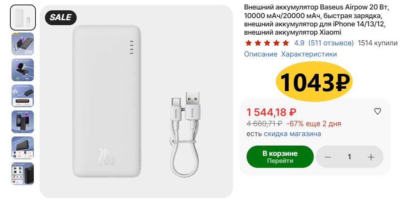Select fourth thumbnail with black power bank
This screenshot has height=207, width=402.
(x=23, y=96)
